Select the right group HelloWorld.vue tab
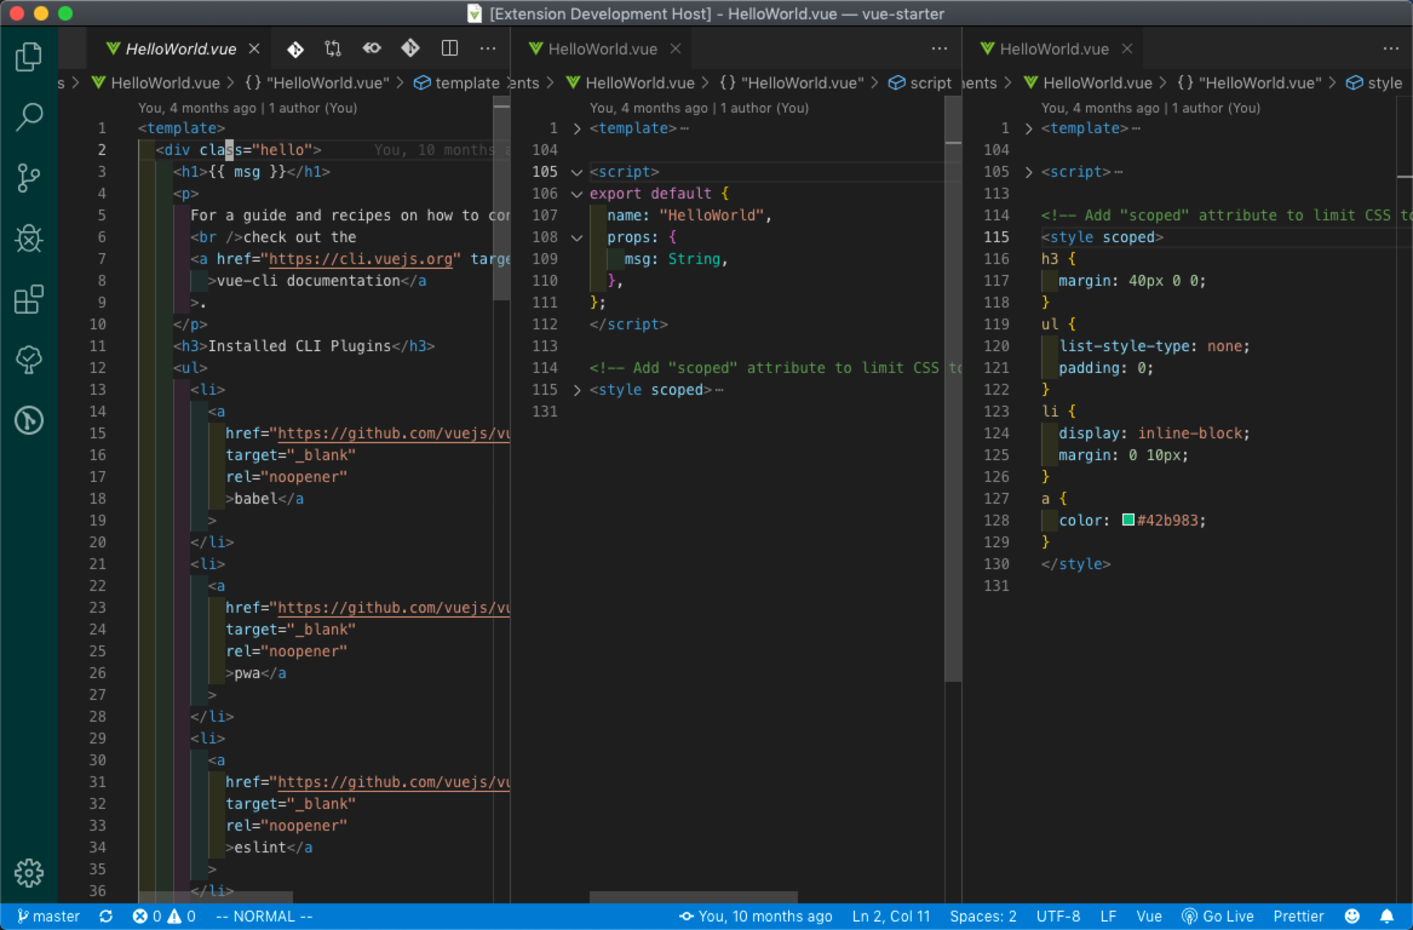The image size is (1413, 930). (1054, 48)
